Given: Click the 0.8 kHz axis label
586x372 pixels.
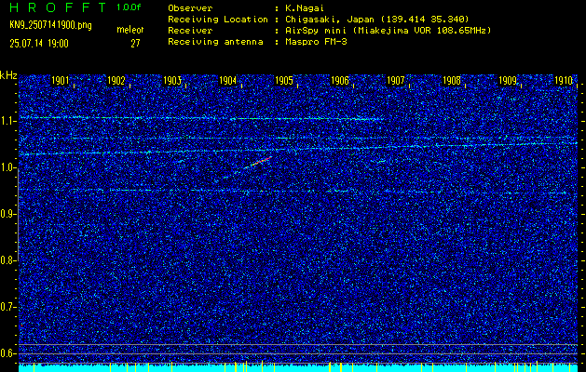Looking at the screenshot, I should pos(8,260).
